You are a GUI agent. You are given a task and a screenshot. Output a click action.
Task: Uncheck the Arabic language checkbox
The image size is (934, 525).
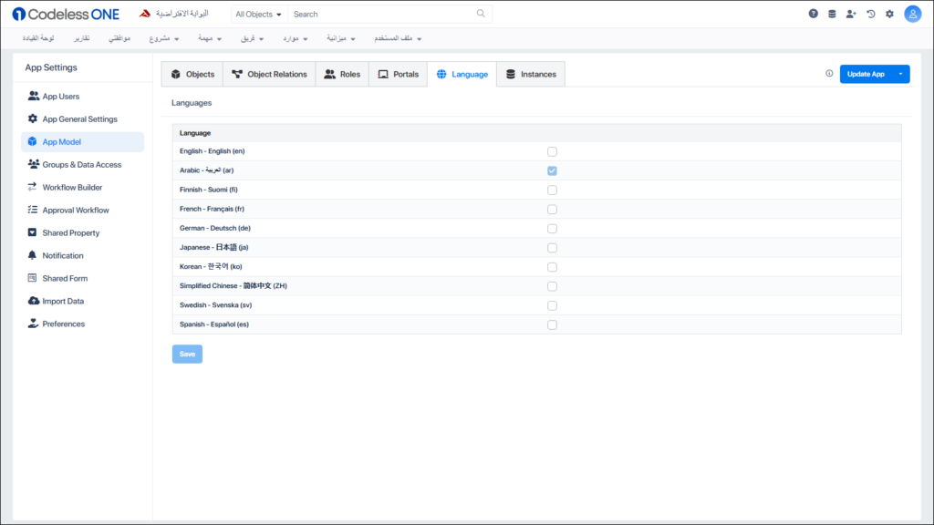click(552, 170)
